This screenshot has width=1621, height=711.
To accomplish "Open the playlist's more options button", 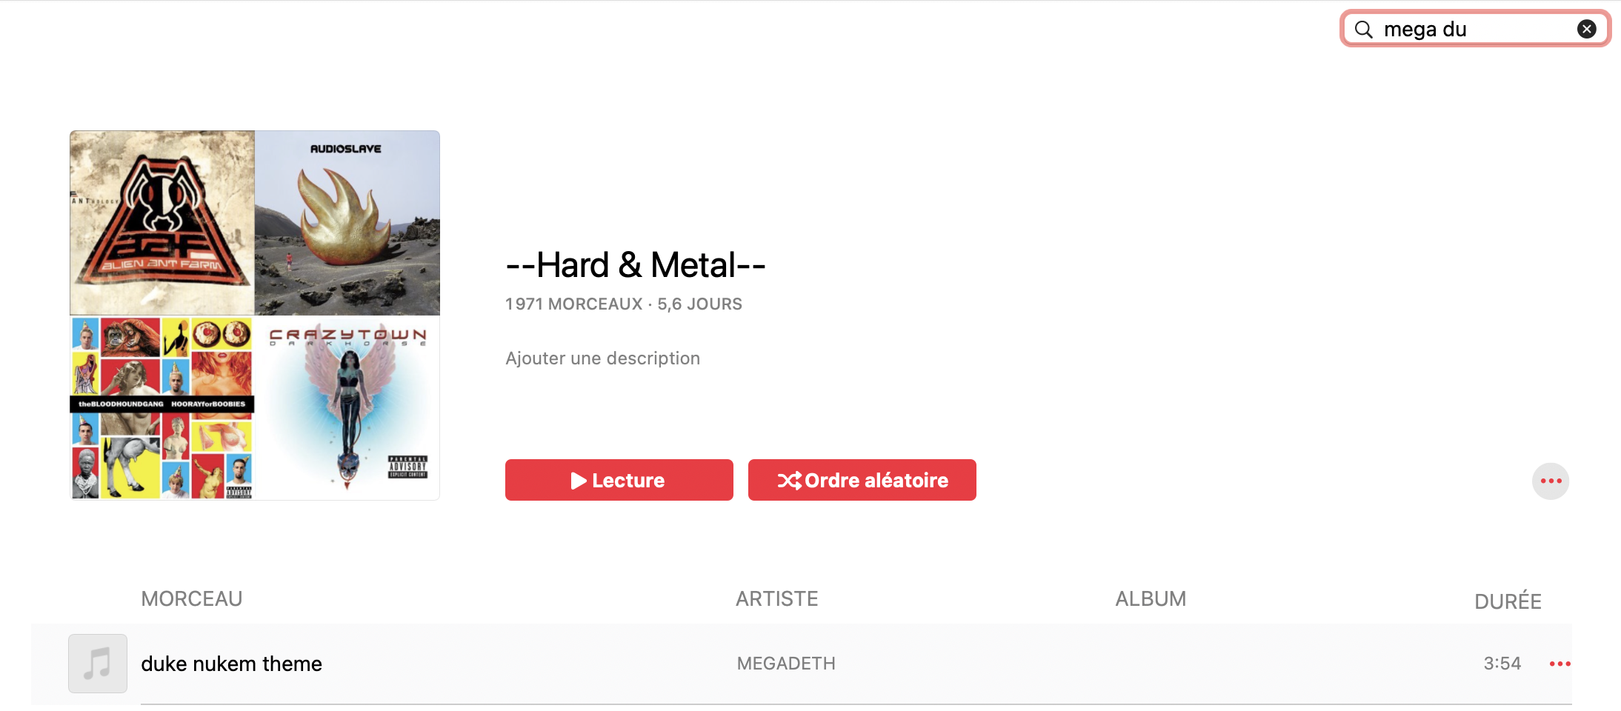I will (1551, 481).
